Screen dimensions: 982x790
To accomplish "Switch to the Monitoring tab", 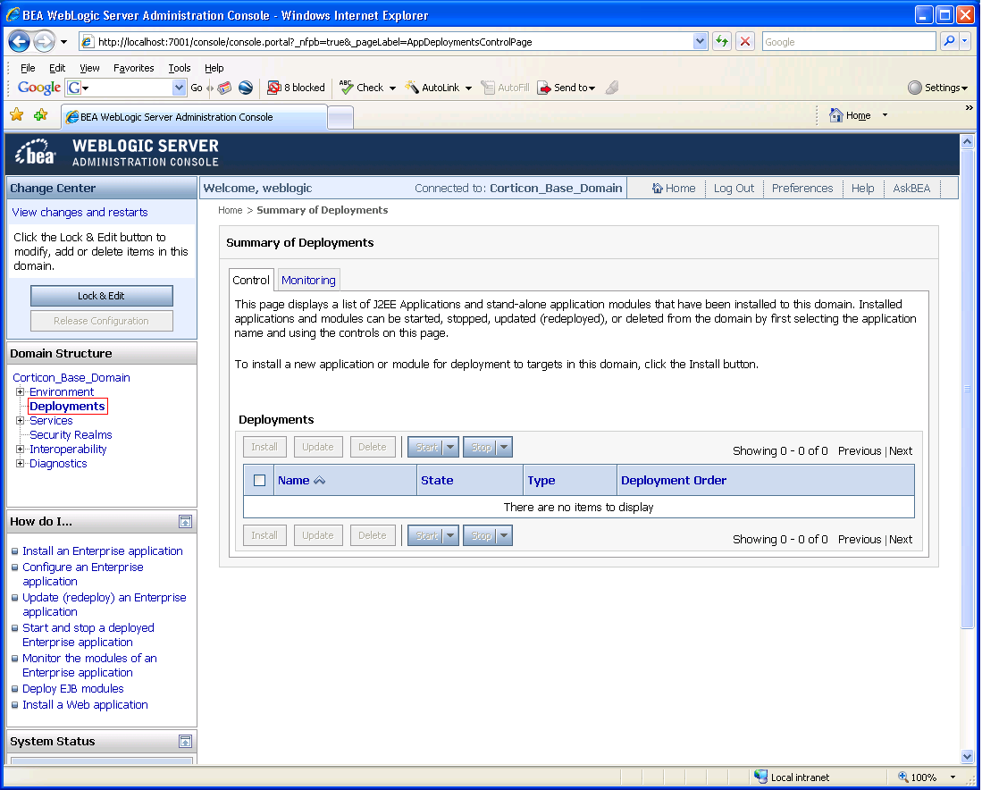I will [307, 279].
